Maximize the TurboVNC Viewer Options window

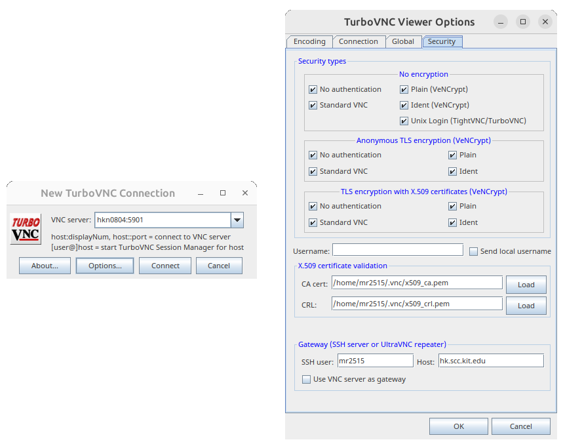[x=523, y=22]
